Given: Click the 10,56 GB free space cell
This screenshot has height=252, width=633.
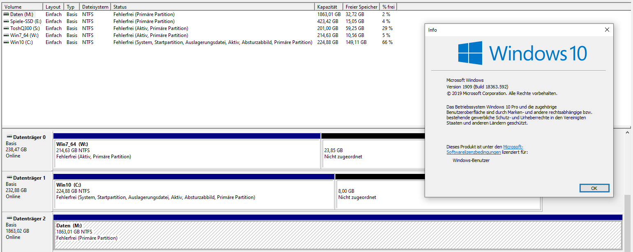Looking at the screenshot, I should (x=355, y=35).
